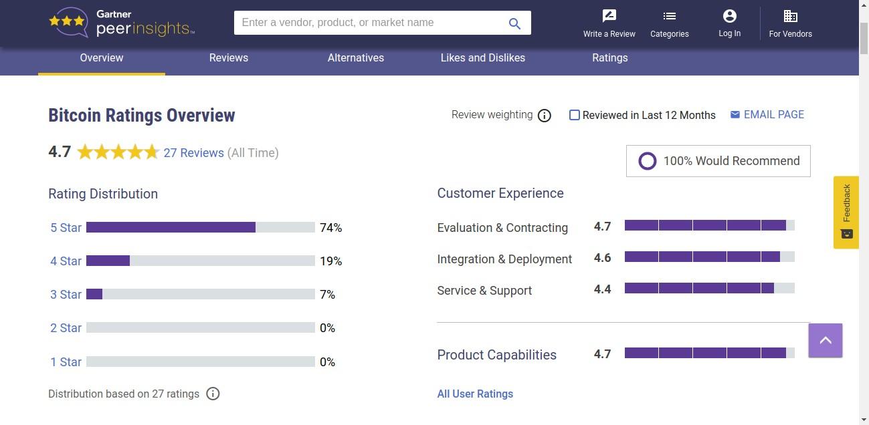Open the Ratings tab
869x425 pixels.
click(610, 58)
